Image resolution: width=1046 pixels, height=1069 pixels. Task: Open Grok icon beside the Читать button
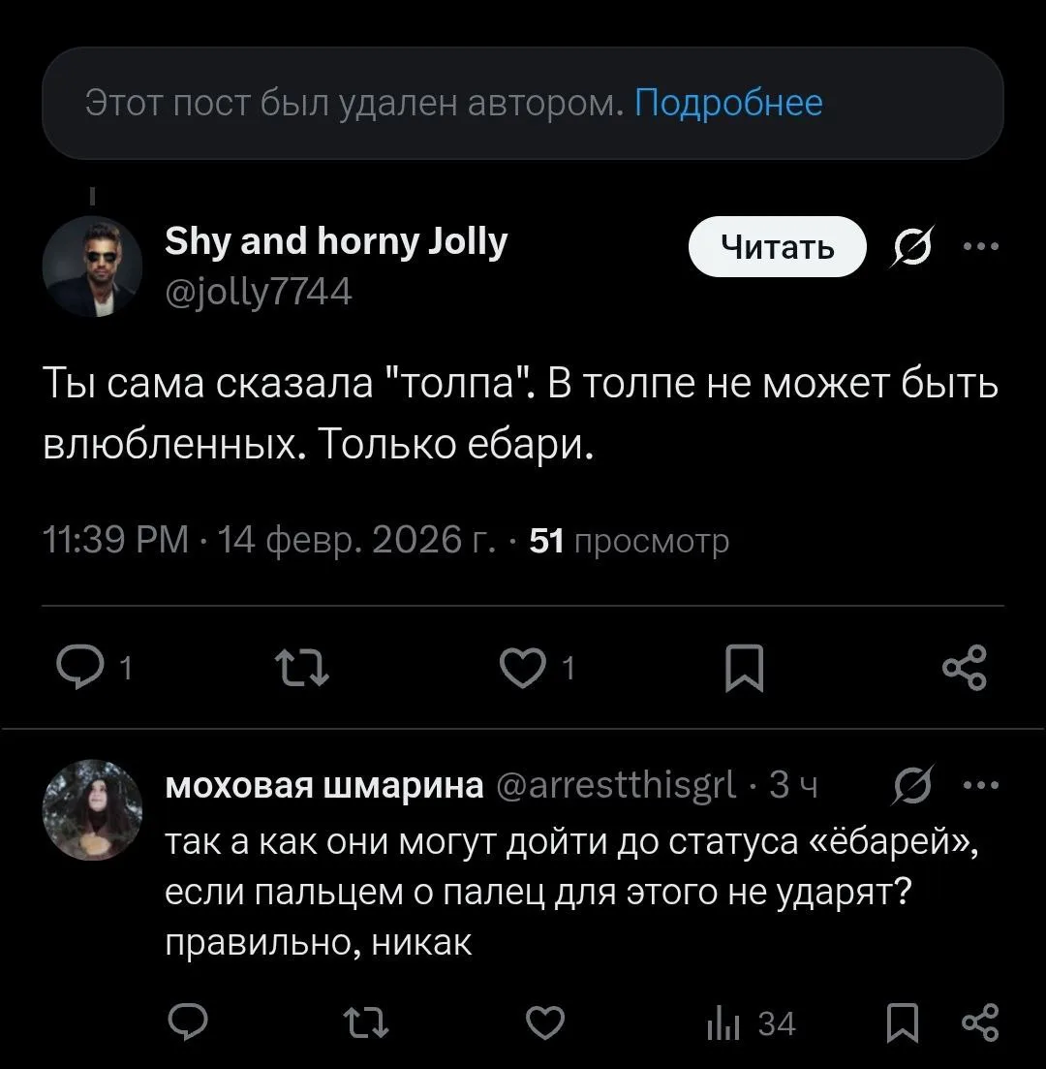point(909,248)
